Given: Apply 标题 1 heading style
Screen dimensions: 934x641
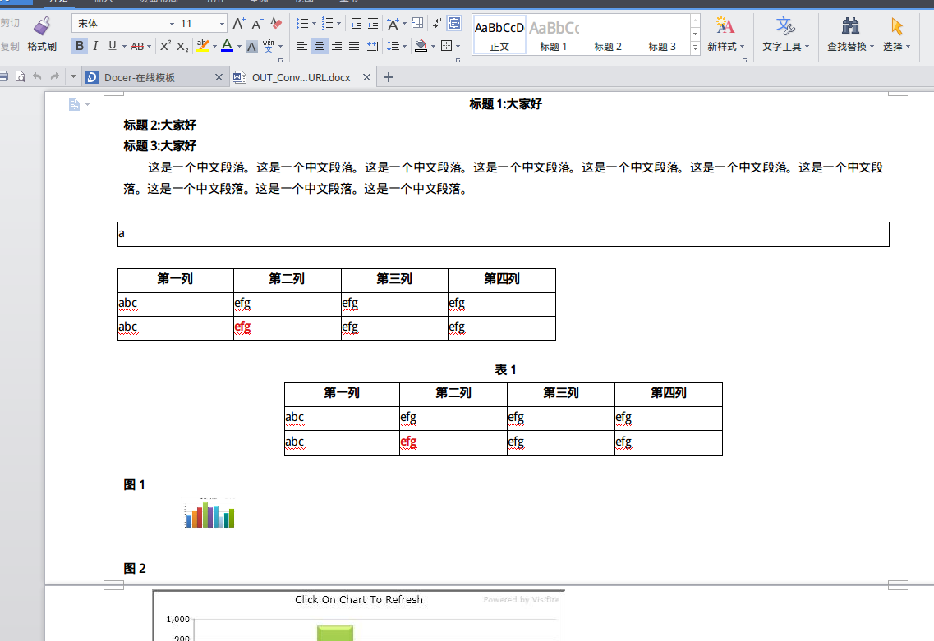Looking at the screenshot, I should [x=554, y=35].
